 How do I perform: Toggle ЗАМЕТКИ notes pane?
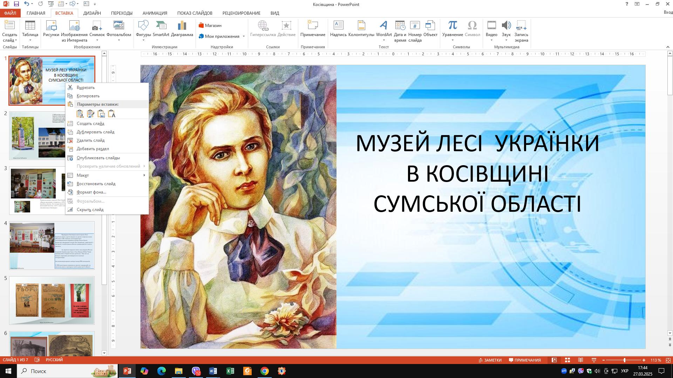pyautogui.click(x=490, y=360)
